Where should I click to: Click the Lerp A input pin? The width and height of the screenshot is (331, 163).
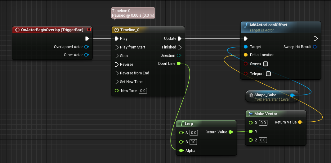[181, 132]
